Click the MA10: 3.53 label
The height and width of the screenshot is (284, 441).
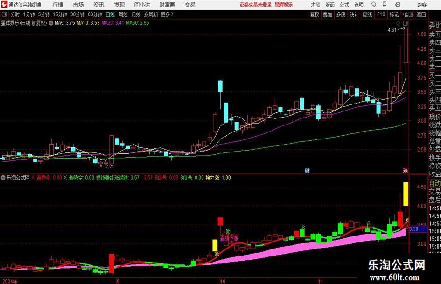[x=88, y=23]
